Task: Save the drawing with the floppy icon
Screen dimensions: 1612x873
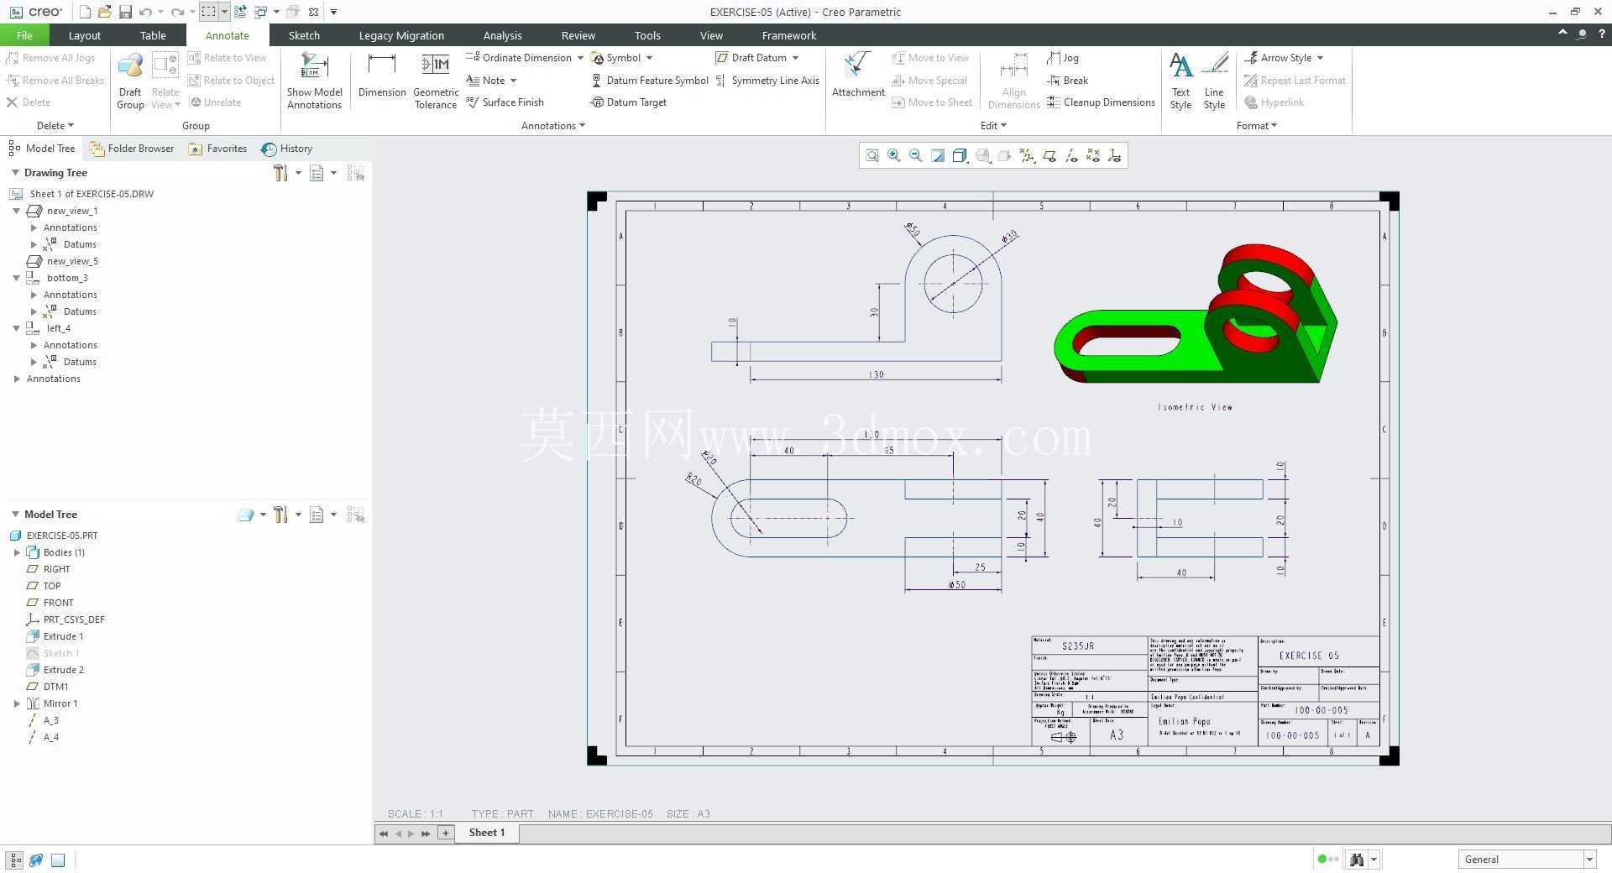Action: (125, 12)
